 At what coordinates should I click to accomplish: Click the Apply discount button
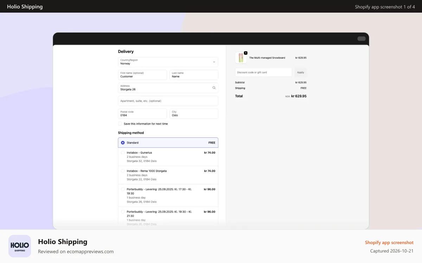tap(301, 72)
